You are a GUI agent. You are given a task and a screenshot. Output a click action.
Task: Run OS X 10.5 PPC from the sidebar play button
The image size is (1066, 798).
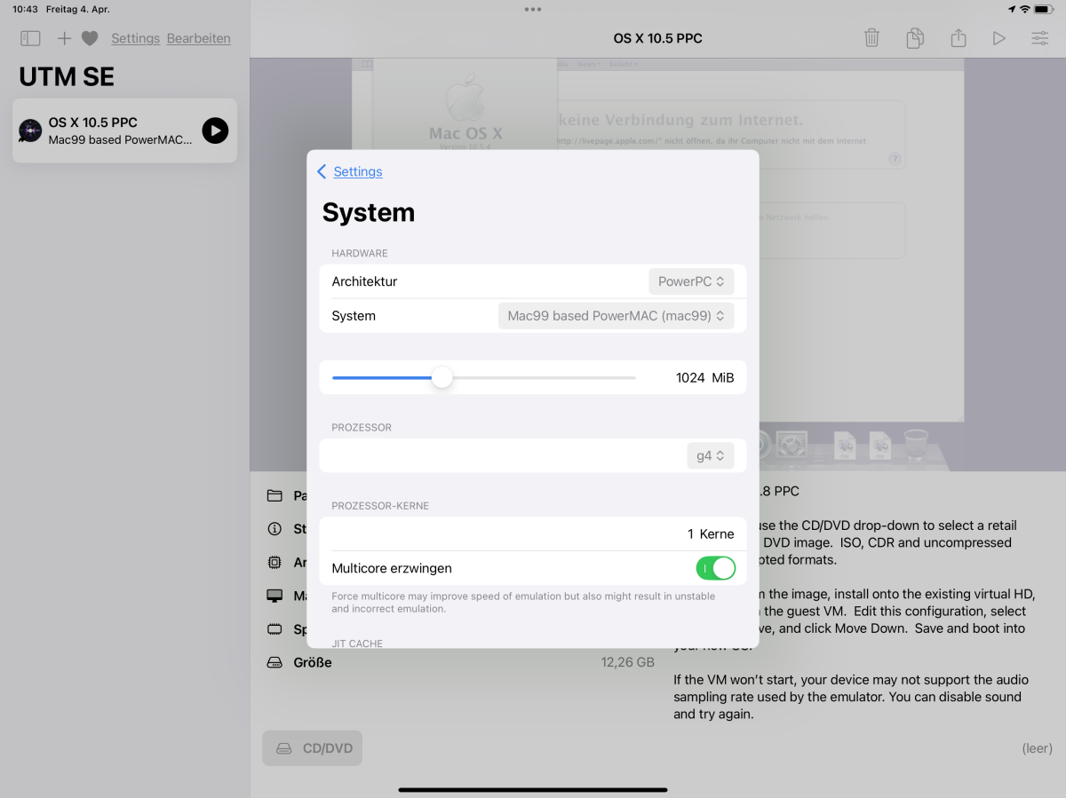point(215,130)
